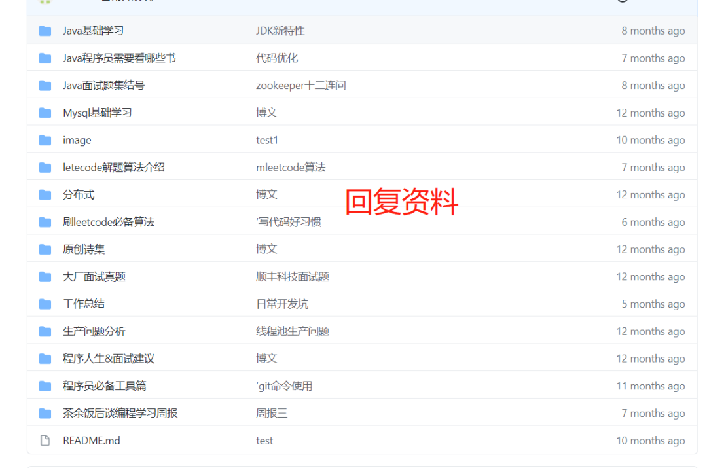Click folder icon beside 程序人生&面试建议
The image size is (707, 468).
click(45, 359)
